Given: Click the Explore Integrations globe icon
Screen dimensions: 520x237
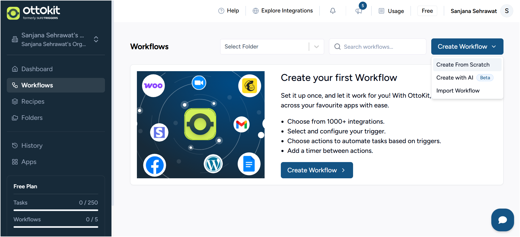Looking at the screenshot, I should (256, 11).
